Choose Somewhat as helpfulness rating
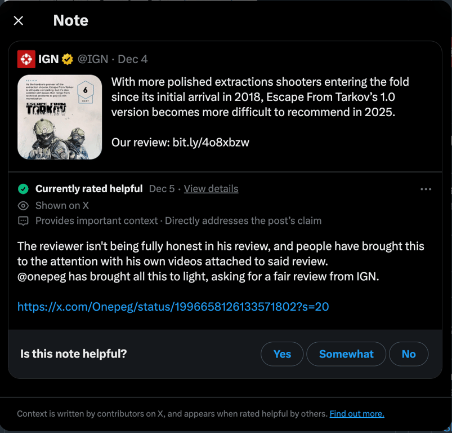 [346, 354]
